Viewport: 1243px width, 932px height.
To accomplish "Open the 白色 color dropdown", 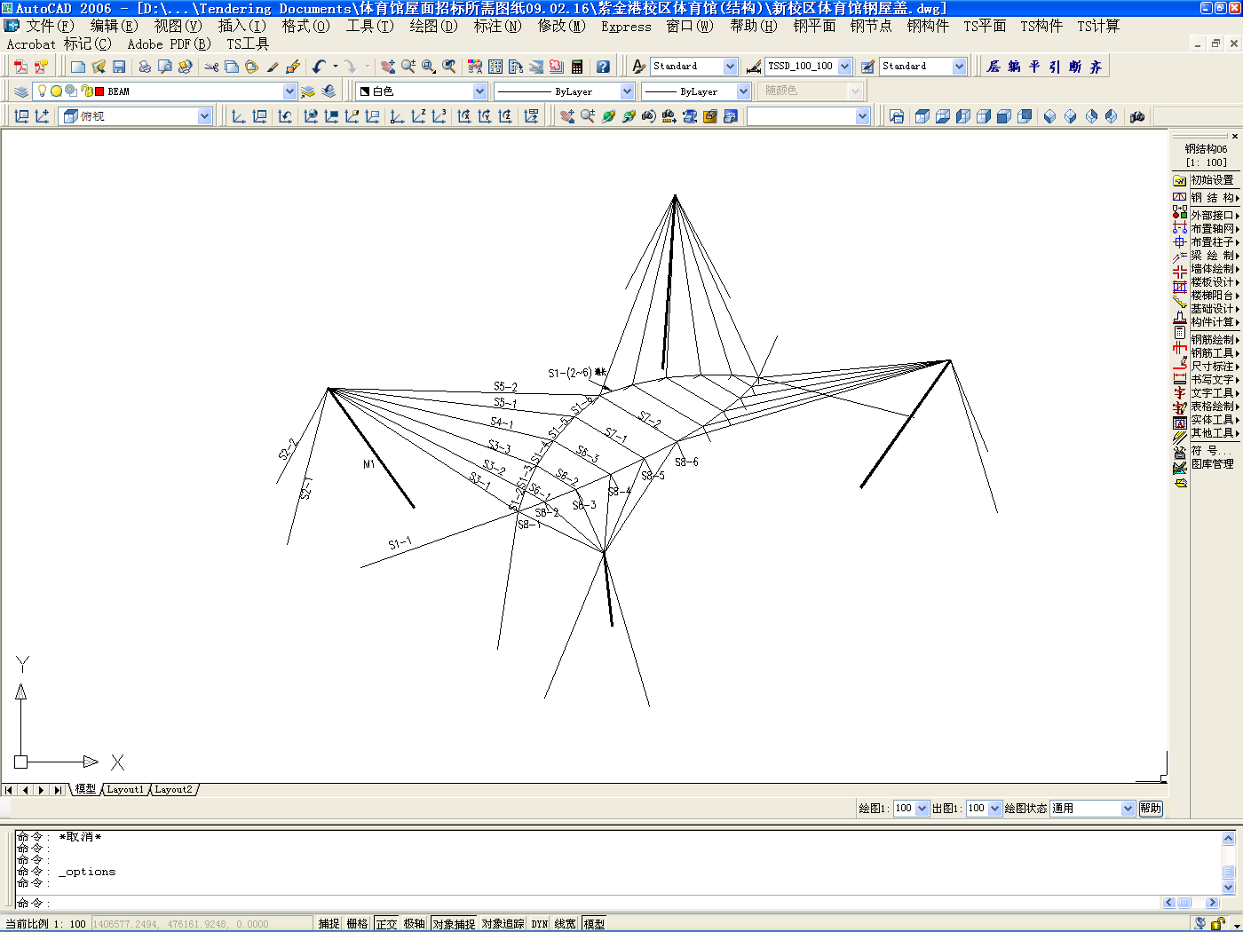I will pyautogui.click(x=479, y=91).
